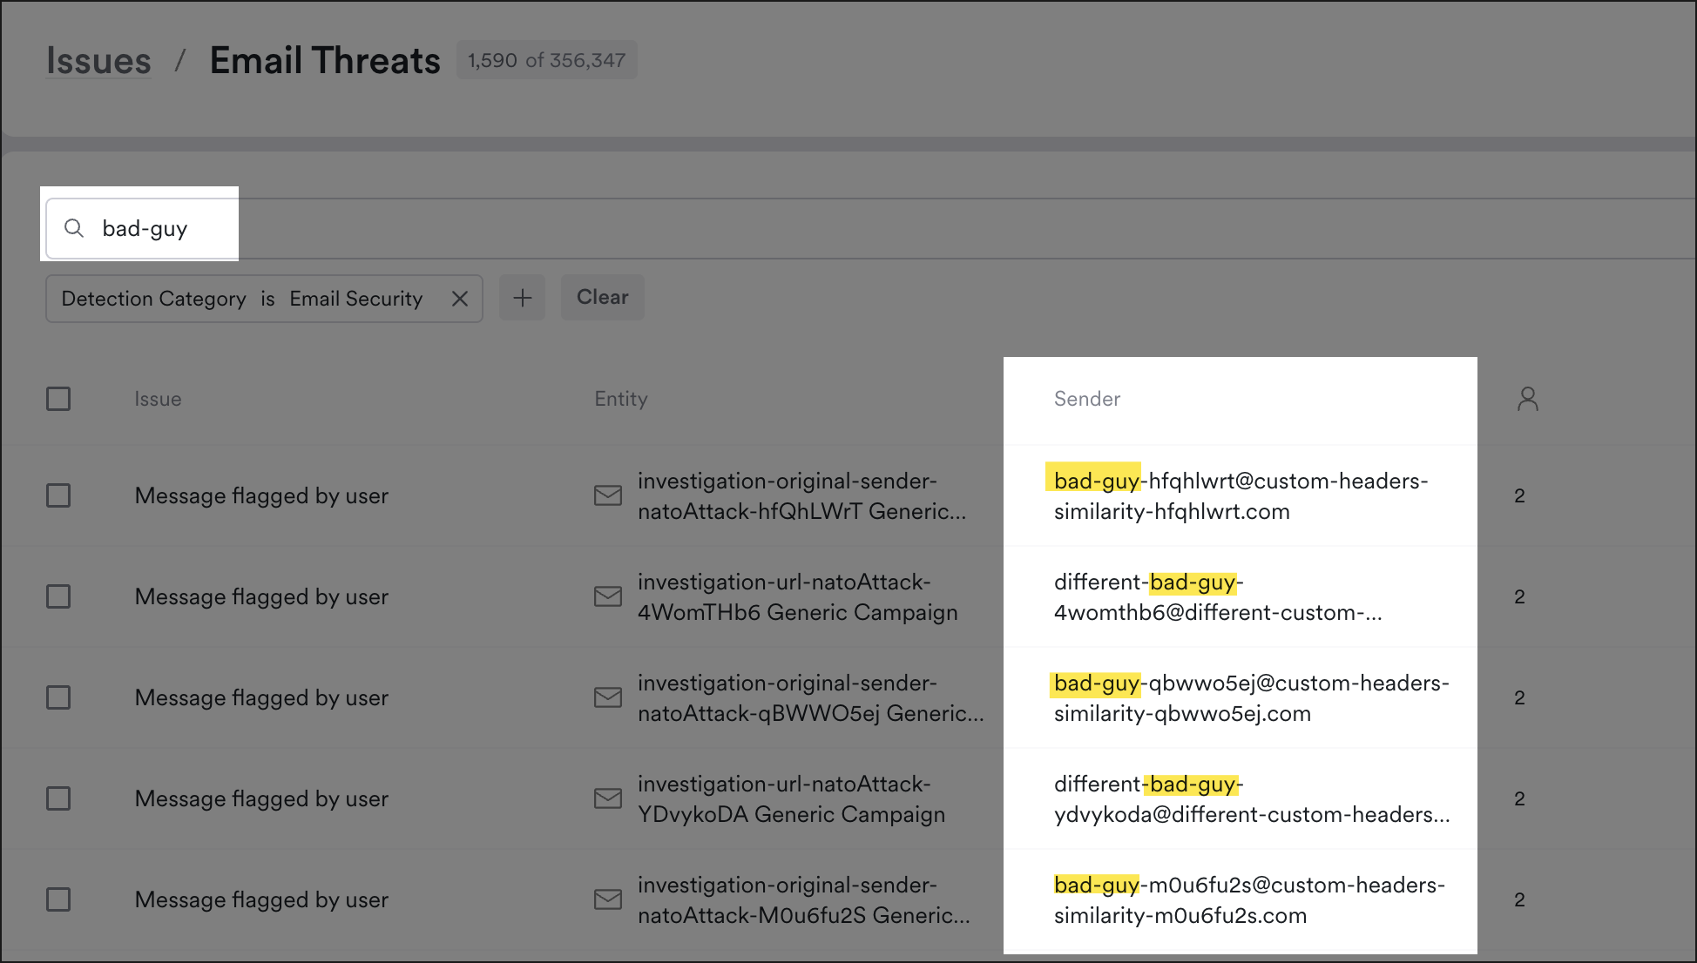Remove the Detection Category filter with X
Image resolution: width=1697 pixels, height=963 pixels.
[460, 299]
